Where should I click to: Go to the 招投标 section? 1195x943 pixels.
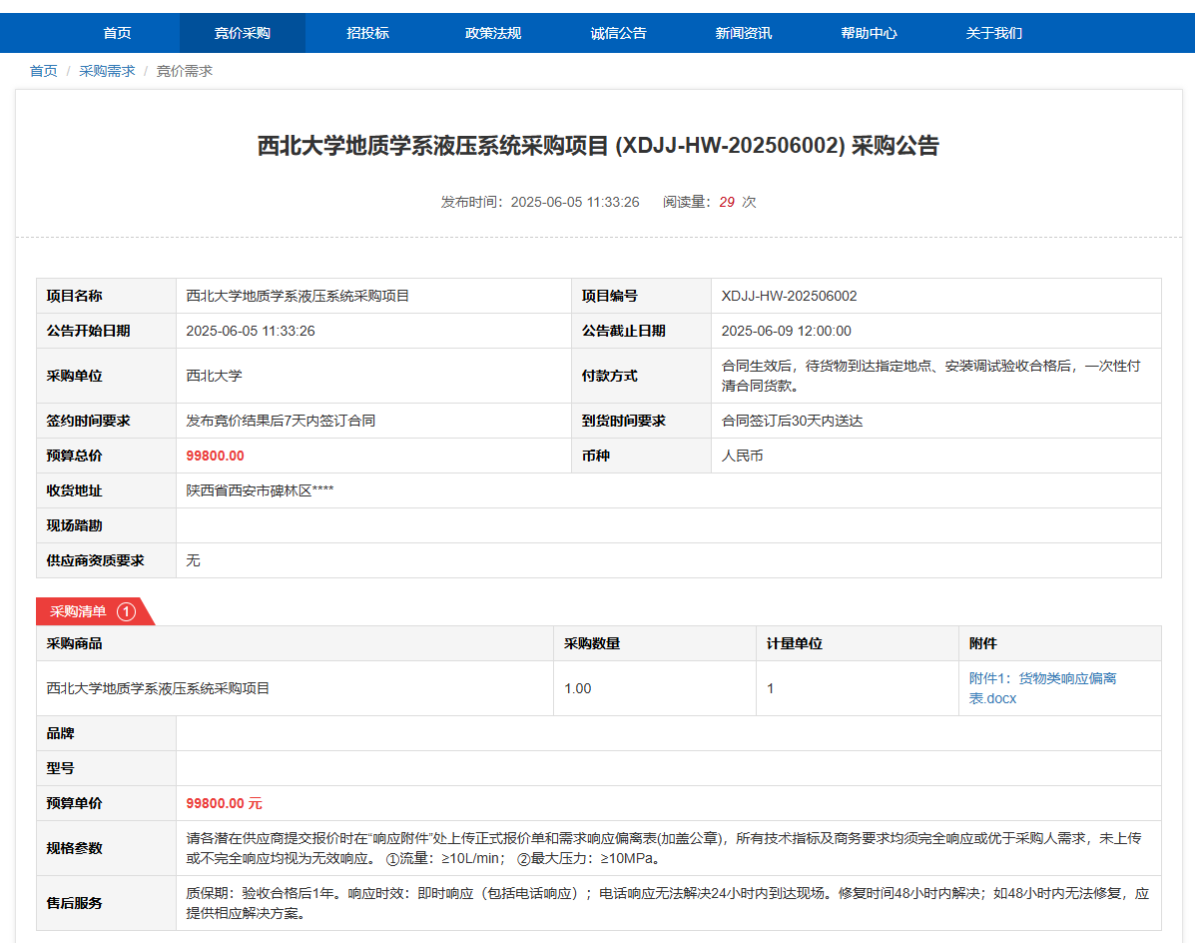point(367,33)
